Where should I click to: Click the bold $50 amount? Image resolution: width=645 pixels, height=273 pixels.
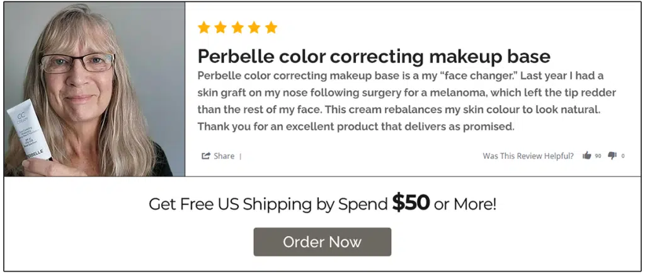click(411, 202)
